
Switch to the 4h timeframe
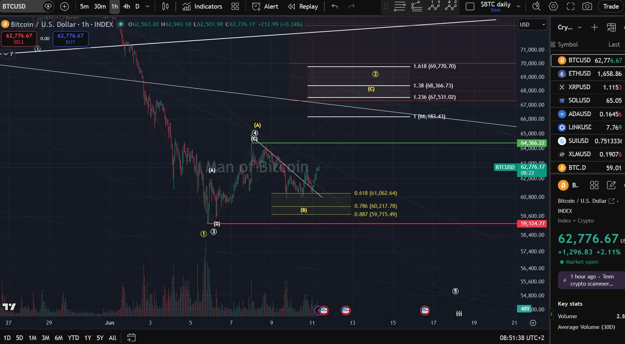pos(127,6)
